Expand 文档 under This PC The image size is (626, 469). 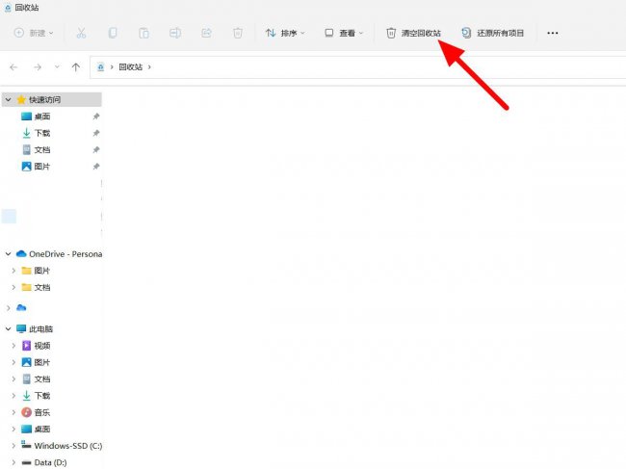pos(13,378)
